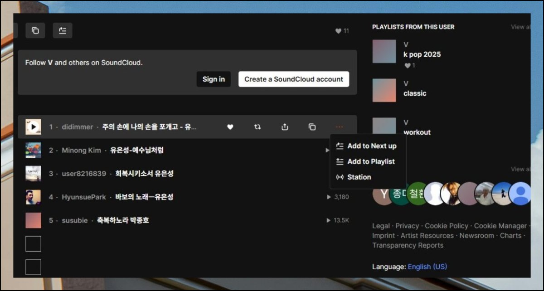Repost the didimmer track
544x291 pixels.
[x=257, y=127]
